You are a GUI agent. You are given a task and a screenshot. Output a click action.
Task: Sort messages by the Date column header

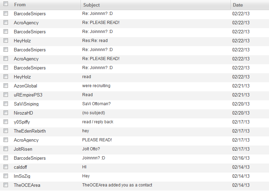[x=238, y=5]
